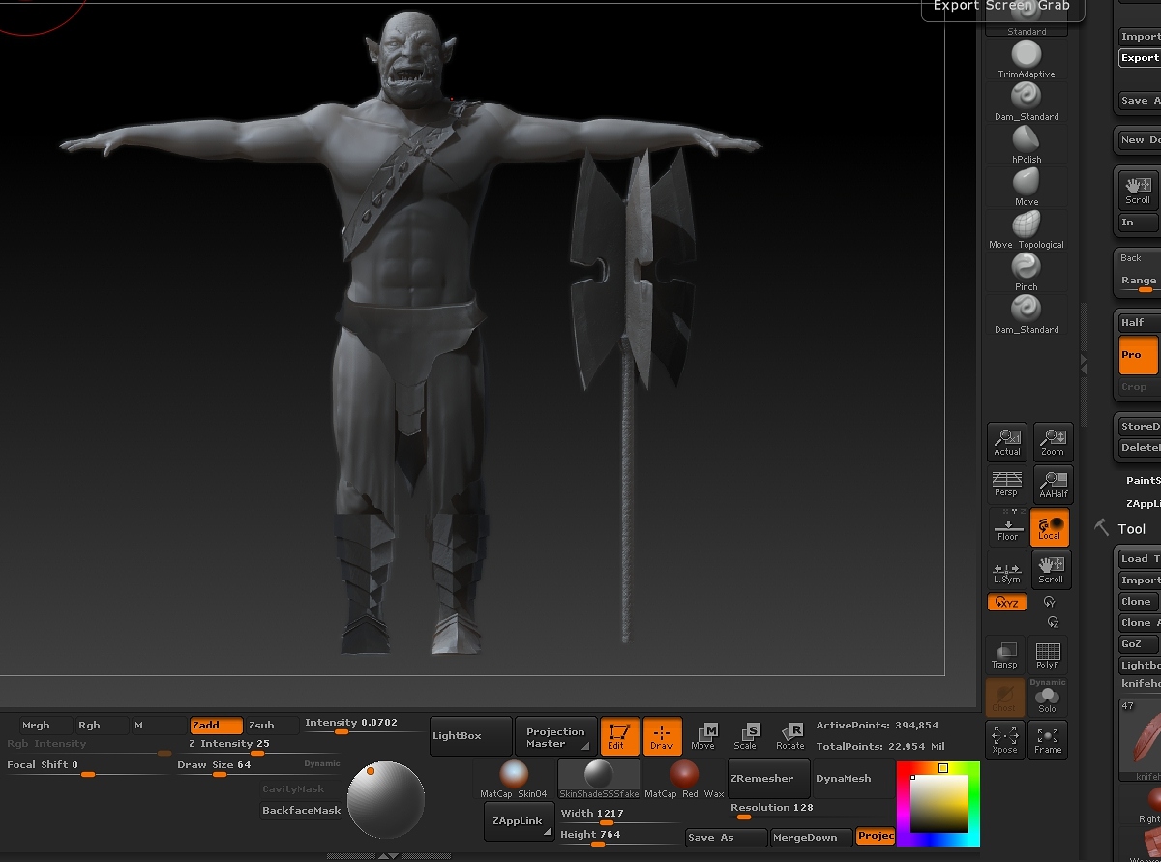Click the MergeDown button
This screenshot has width=1161, height=862.
tap(811, 838)
